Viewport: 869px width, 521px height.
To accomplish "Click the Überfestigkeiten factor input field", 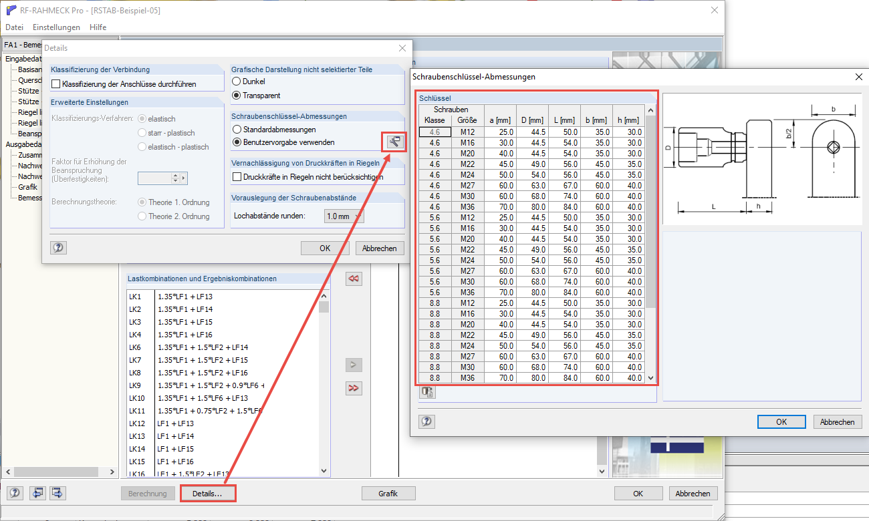I will pos(154,178).
